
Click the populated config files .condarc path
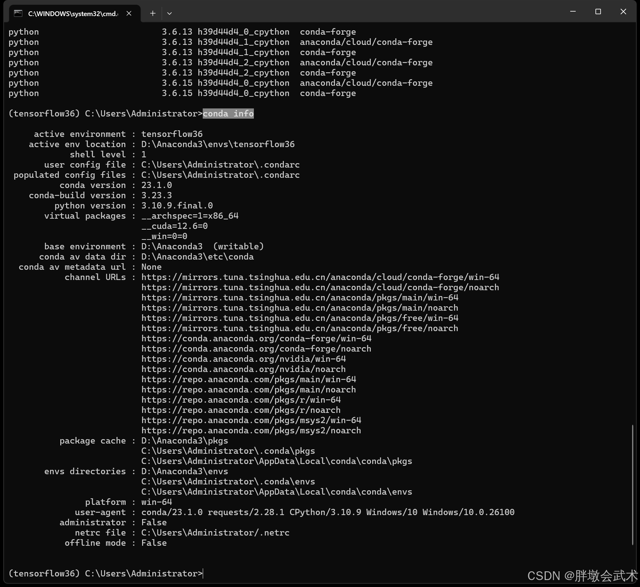221,175
